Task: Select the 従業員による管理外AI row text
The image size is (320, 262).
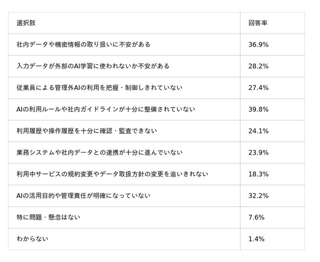Action: pyautogui.click(x=99, y=87)
